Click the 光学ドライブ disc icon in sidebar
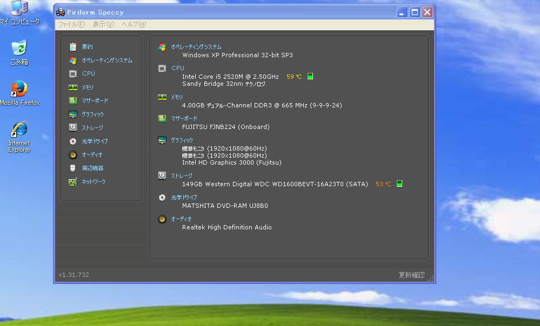 (72, 141)
